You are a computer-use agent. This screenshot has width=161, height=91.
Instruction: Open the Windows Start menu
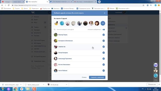pyautogui.click(x=3, y=89)
